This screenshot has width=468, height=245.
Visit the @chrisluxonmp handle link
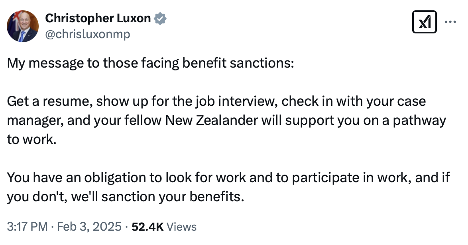tap(88, 35)
